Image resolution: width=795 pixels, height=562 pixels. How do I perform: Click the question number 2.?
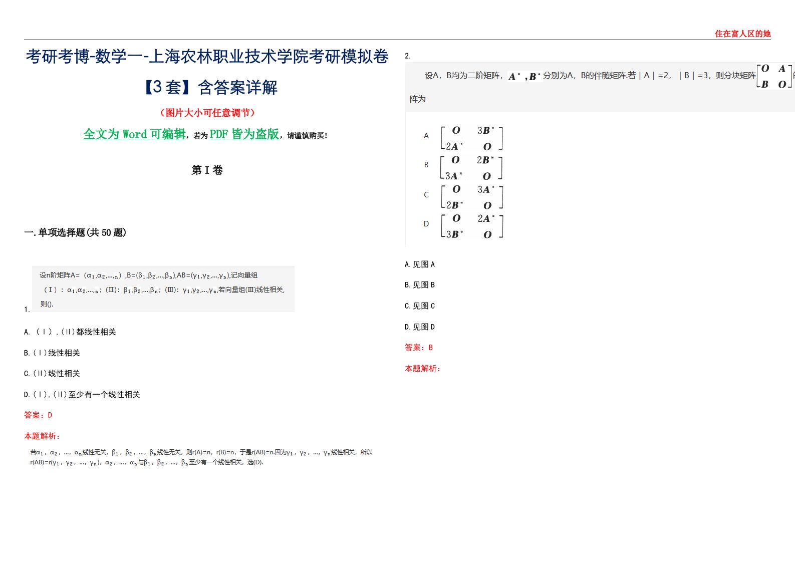(x=407, y=56)
